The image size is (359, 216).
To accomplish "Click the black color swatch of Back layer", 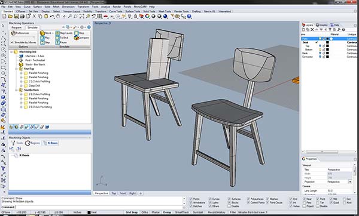I will [327, 53].
